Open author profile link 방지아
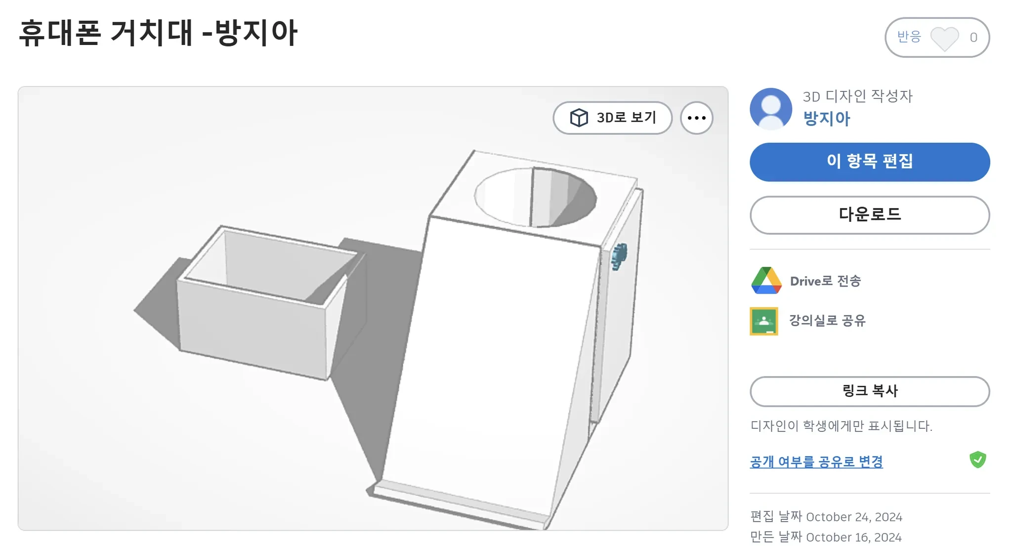The image size is (1012, 548). tap(827, 119)
